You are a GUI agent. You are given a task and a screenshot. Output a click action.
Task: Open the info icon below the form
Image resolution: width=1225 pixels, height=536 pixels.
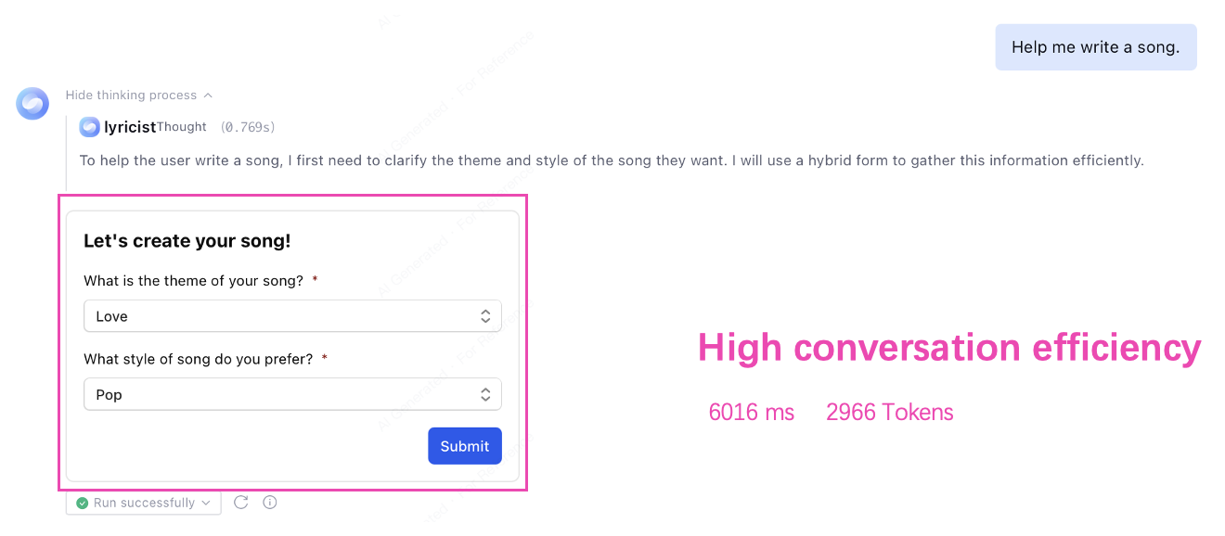(x=270, y=503)
